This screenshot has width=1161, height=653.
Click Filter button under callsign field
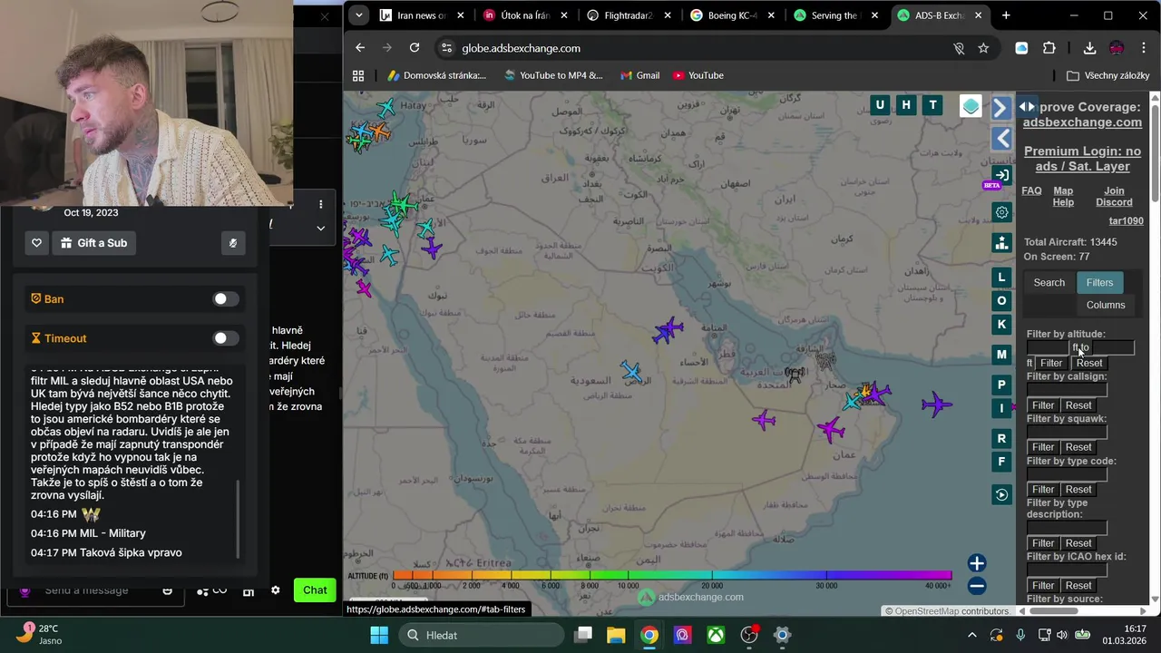pos(1043,405)
